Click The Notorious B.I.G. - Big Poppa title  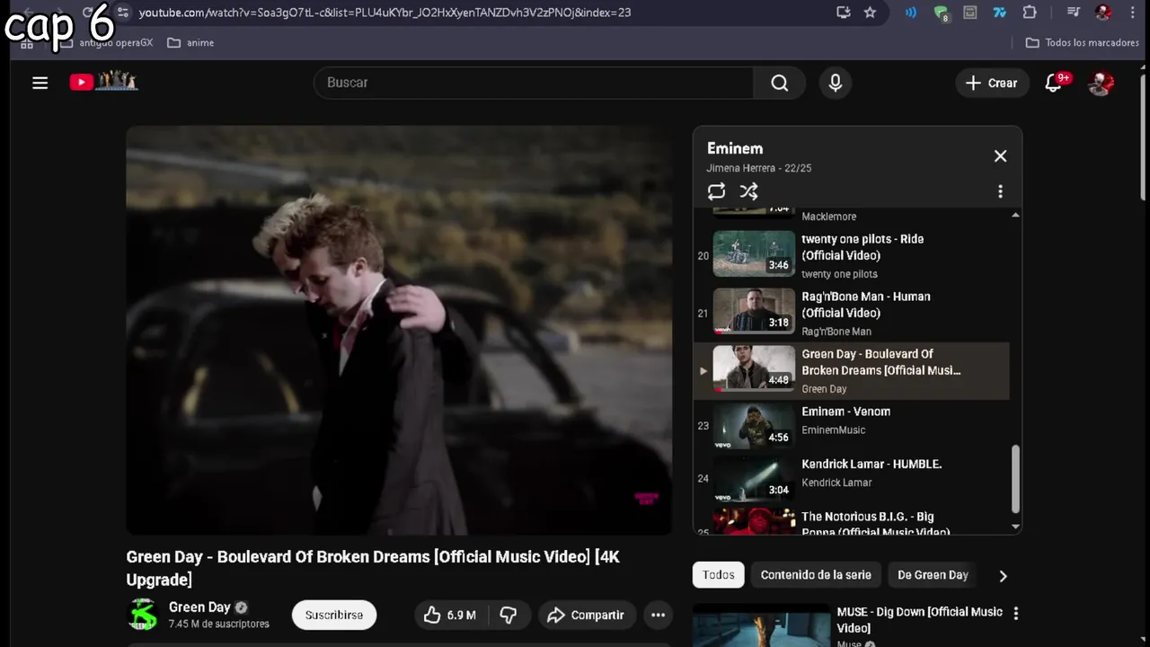[x=875, y=524]
